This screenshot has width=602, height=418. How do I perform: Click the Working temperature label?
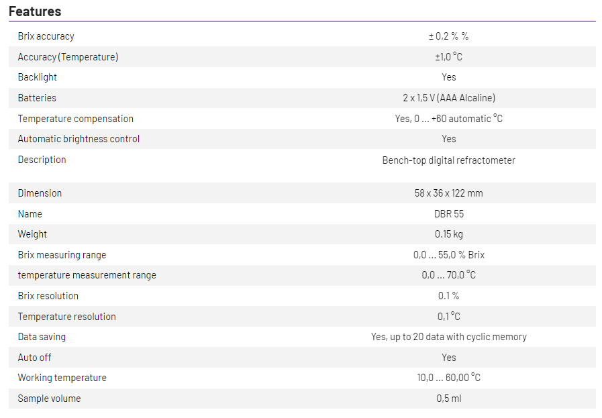click(x=62, y=378)
